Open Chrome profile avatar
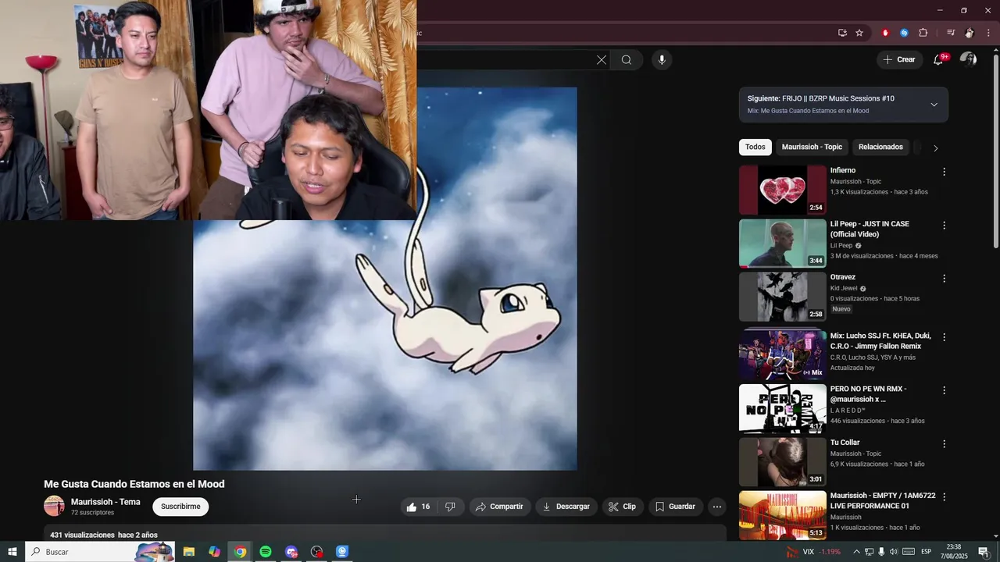1000x562 pixels. click(970, 33)
